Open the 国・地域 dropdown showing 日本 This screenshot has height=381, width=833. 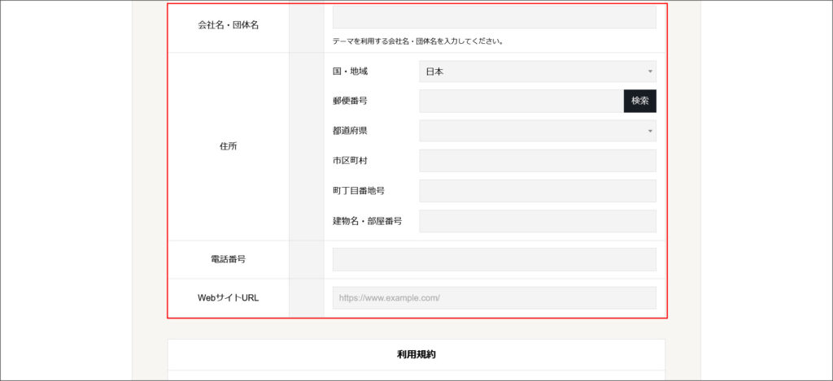pyautogui.click(x=537, y=71)
